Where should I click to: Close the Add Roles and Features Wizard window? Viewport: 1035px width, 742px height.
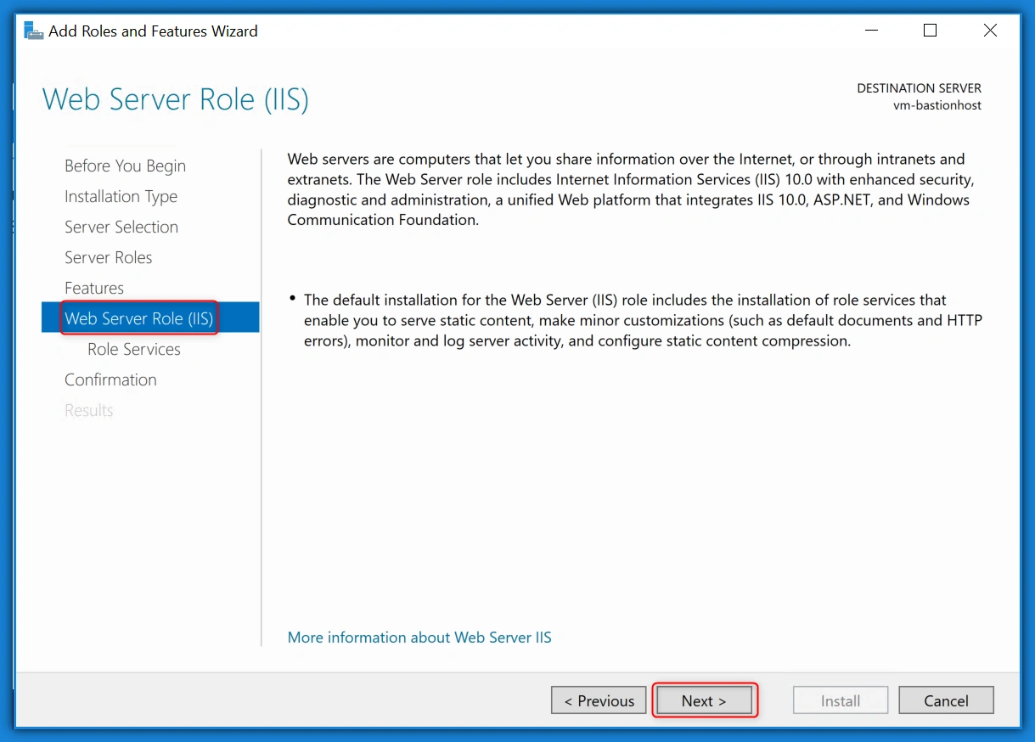click(x=990, y=31)
